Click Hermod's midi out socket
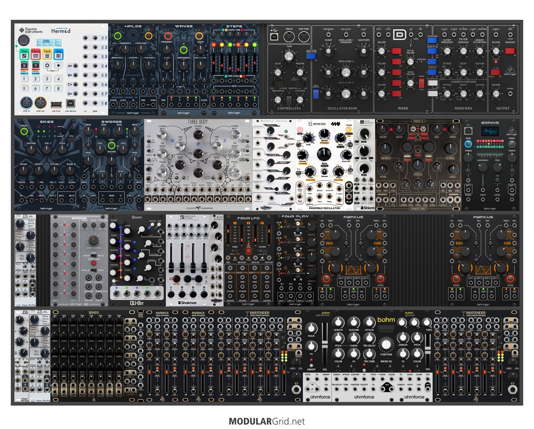 (40, 103)
